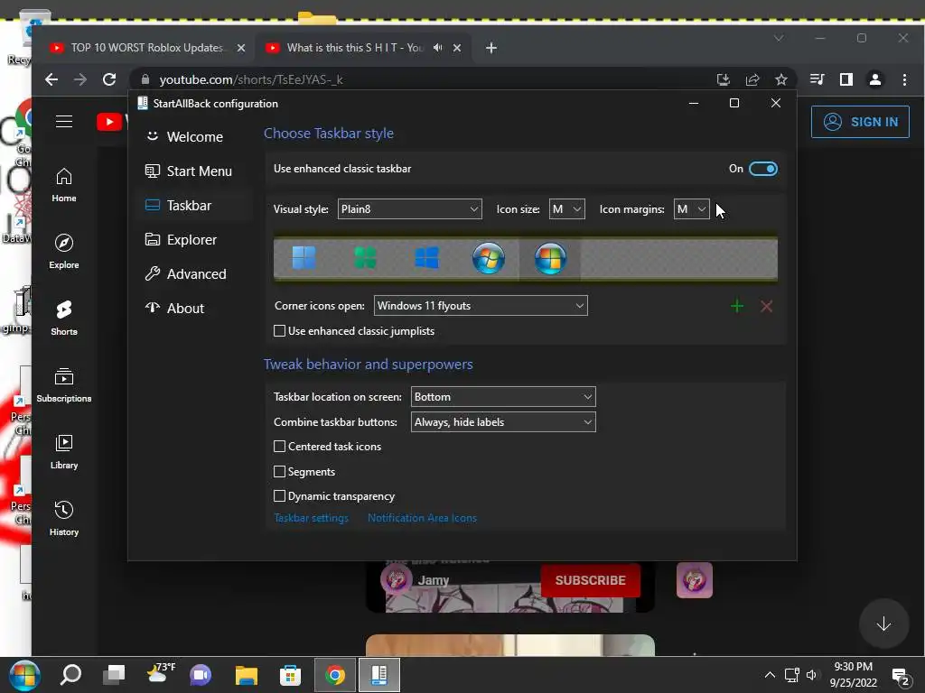Image resolution: width=925 pixels, height=693 pixels.
Task: Remove start button image with red X
Action: click(766, 306)
